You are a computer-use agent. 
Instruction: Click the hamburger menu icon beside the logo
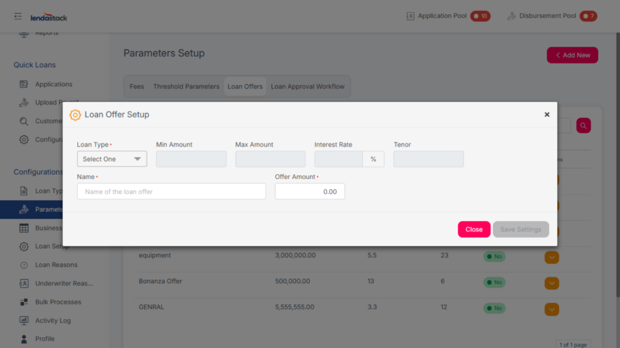click(18, 16)
